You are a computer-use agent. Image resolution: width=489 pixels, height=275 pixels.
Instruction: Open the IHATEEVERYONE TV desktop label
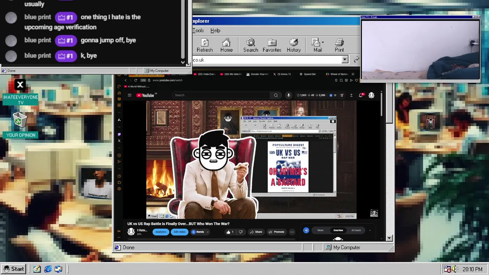tap(21, 100)
